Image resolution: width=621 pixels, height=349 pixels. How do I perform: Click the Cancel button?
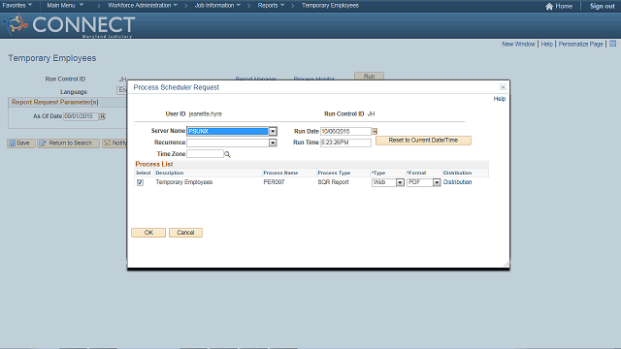[185, 233]
